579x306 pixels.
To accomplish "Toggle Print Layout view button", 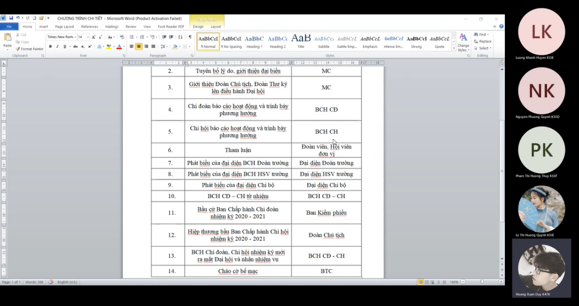I will (421, 282).
